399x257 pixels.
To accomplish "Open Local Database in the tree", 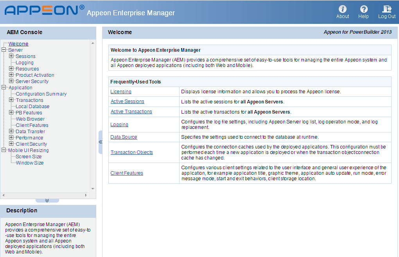I will tap(32, 107).
